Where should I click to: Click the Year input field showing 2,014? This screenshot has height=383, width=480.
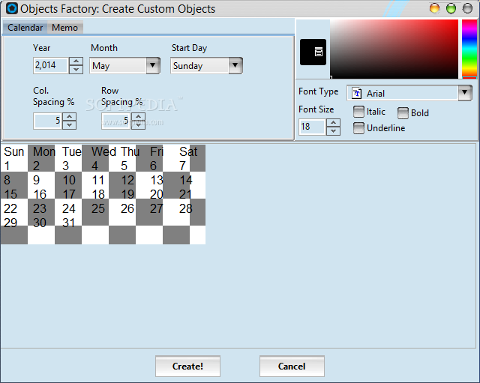(x=50, y=65)
